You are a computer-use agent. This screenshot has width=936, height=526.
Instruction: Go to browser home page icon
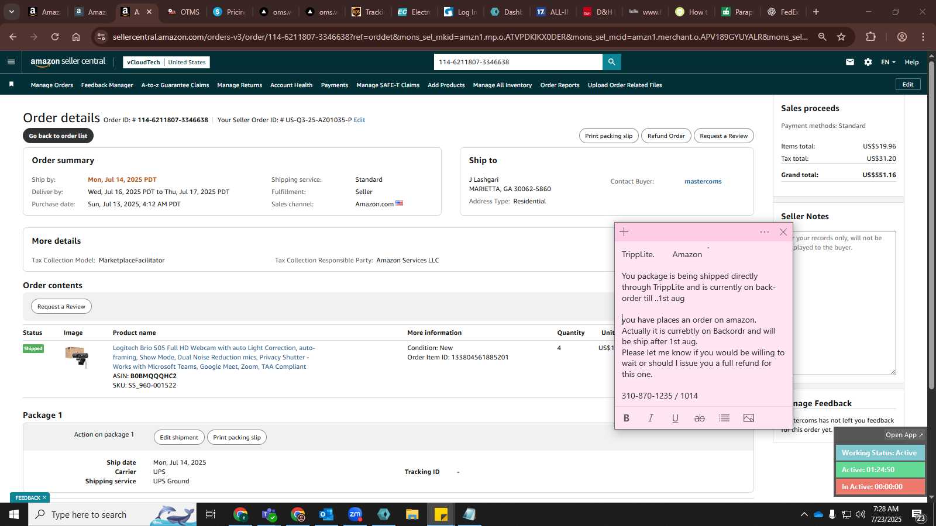[76, 37]
